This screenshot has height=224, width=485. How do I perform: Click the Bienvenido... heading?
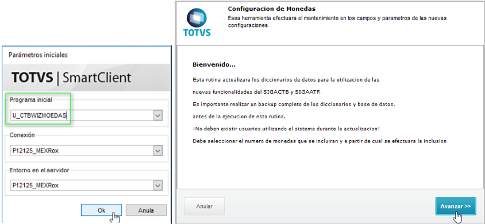pos(214,65)
